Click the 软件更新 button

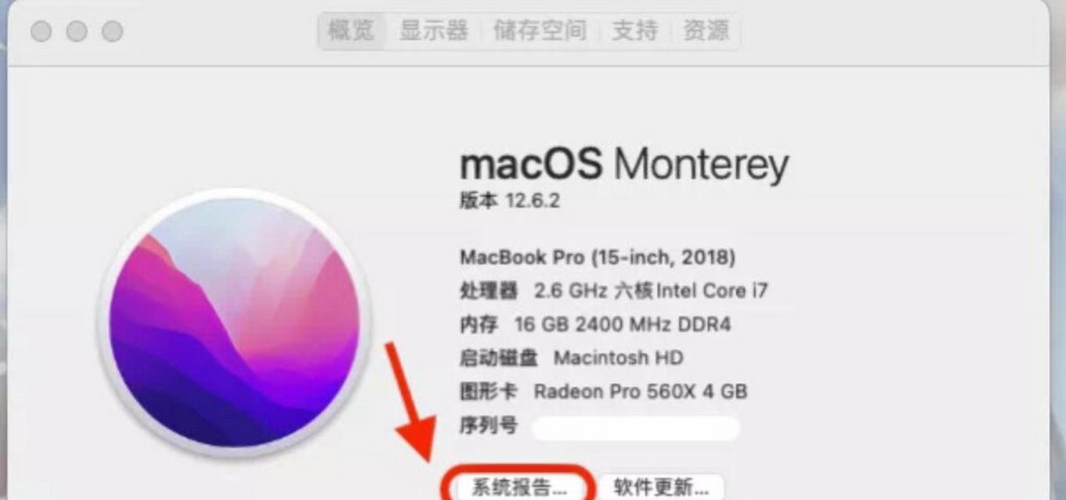[661, 487]
